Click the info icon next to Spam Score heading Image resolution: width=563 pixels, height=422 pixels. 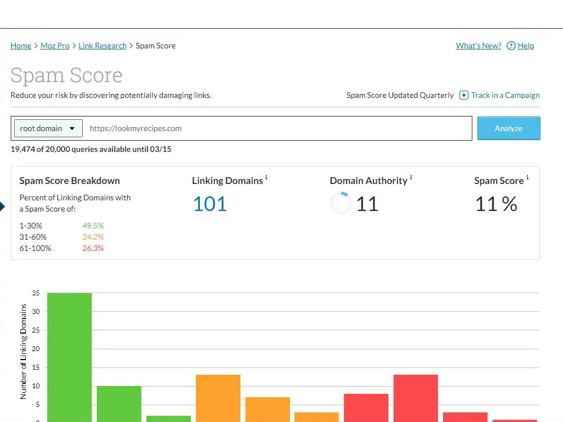click(527, 177)
